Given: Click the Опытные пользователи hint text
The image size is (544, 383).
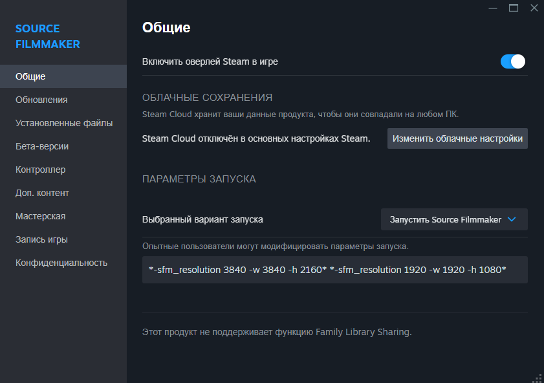Looking at the screenshot, I should click(275, 246).
